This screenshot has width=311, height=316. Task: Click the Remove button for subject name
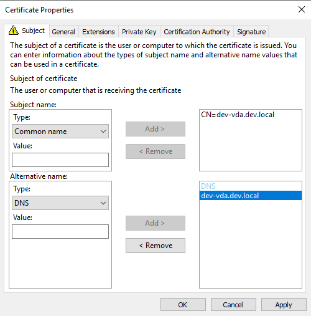tap(155, 151)
